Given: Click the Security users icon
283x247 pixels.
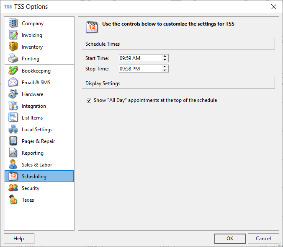Looking at the screenshot, I should [x=13, y=188].
